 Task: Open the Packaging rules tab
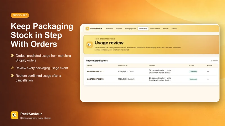click(130, 29)
